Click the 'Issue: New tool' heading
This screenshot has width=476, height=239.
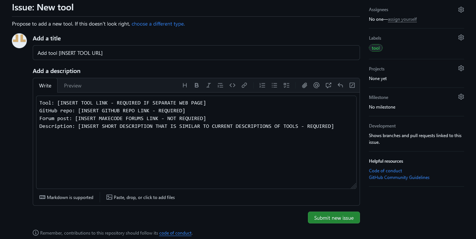click(x=43, y=7)
